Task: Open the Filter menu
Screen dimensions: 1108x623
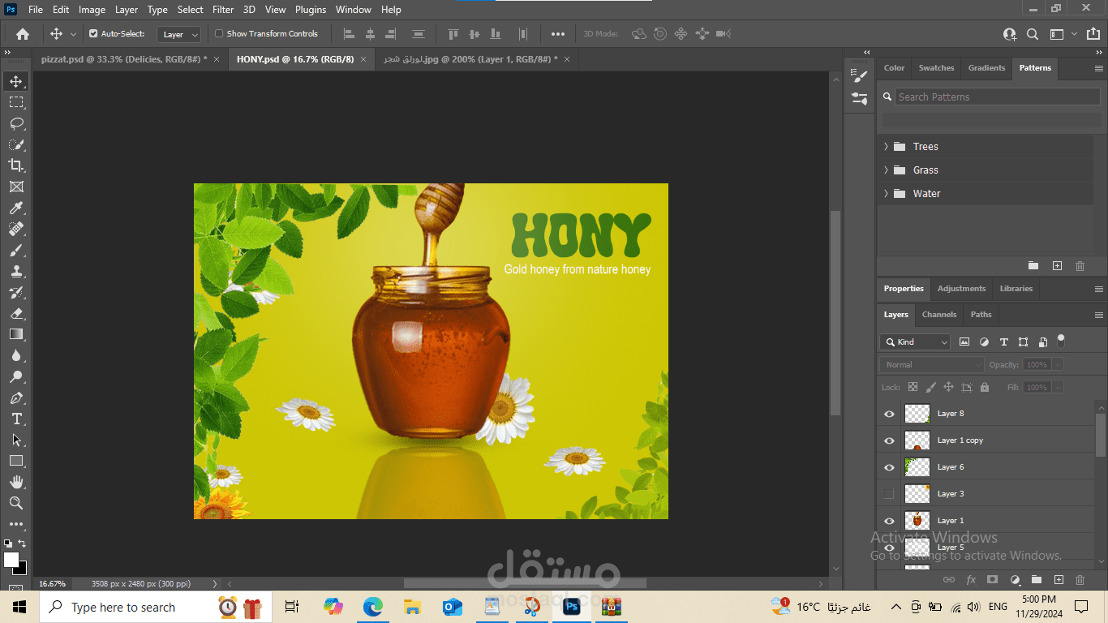Action: click(223, 10)
